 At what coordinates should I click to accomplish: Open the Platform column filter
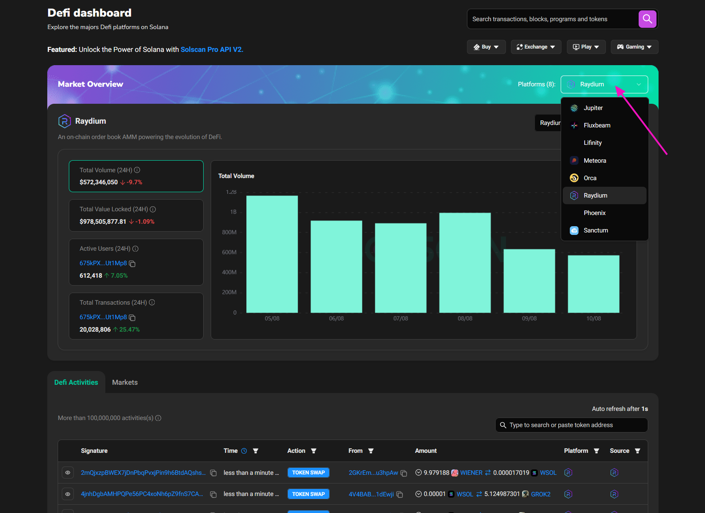click(x=596, y=451)
